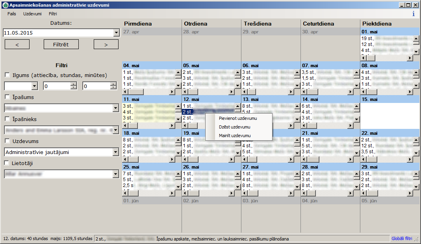The image size is (421, 244).
Task: Enable the Ilgums filter checkbox
Action: (x=6, y=75)
